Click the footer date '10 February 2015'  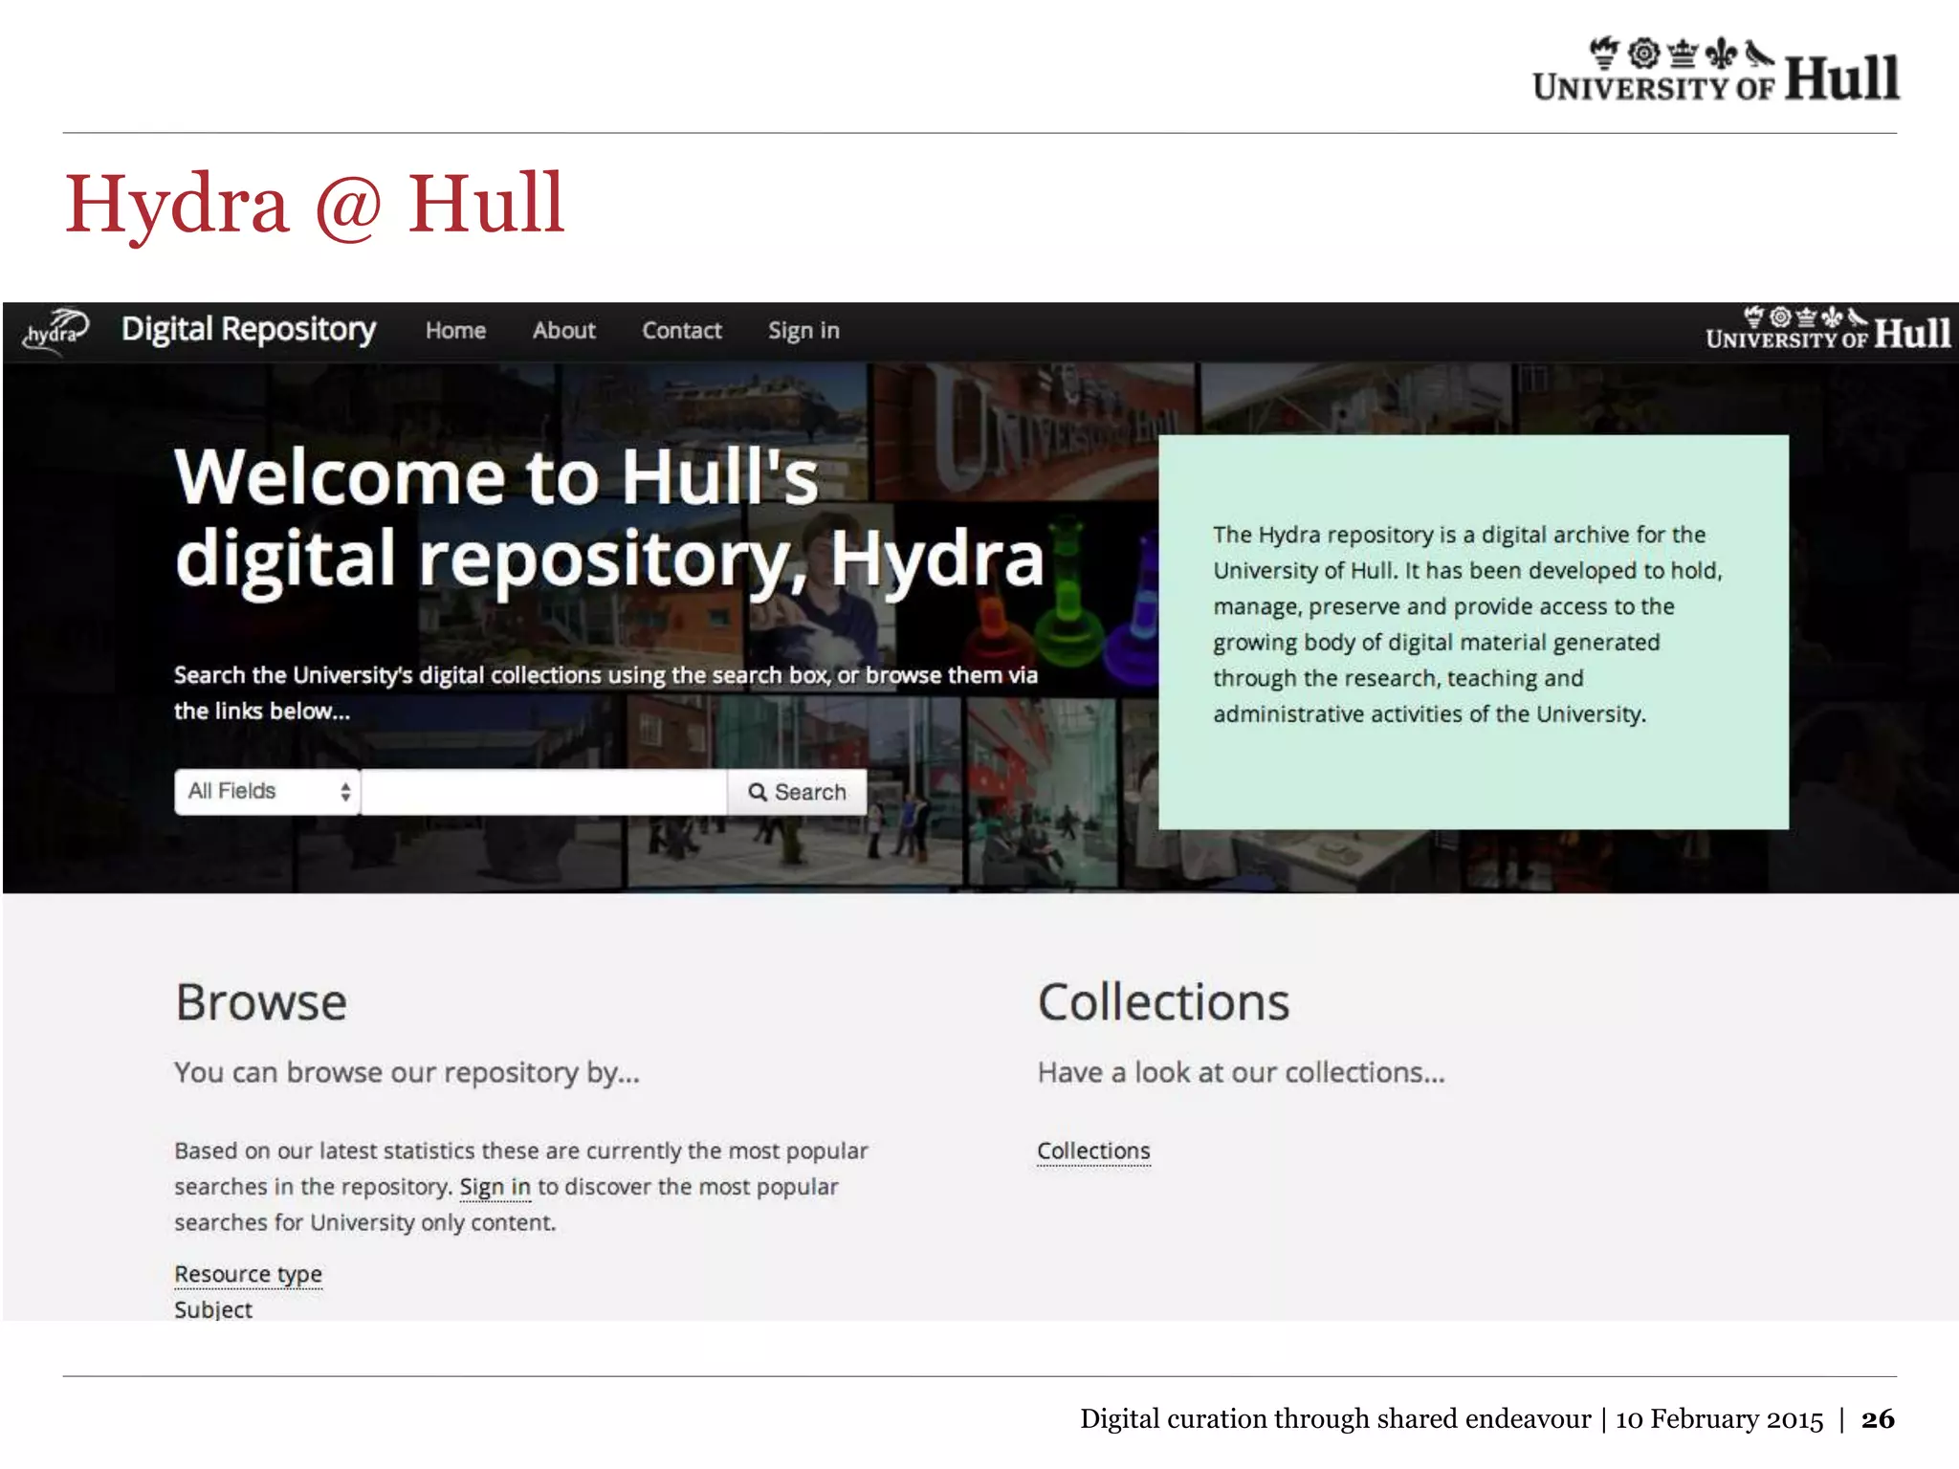tap(1719, 1419)
